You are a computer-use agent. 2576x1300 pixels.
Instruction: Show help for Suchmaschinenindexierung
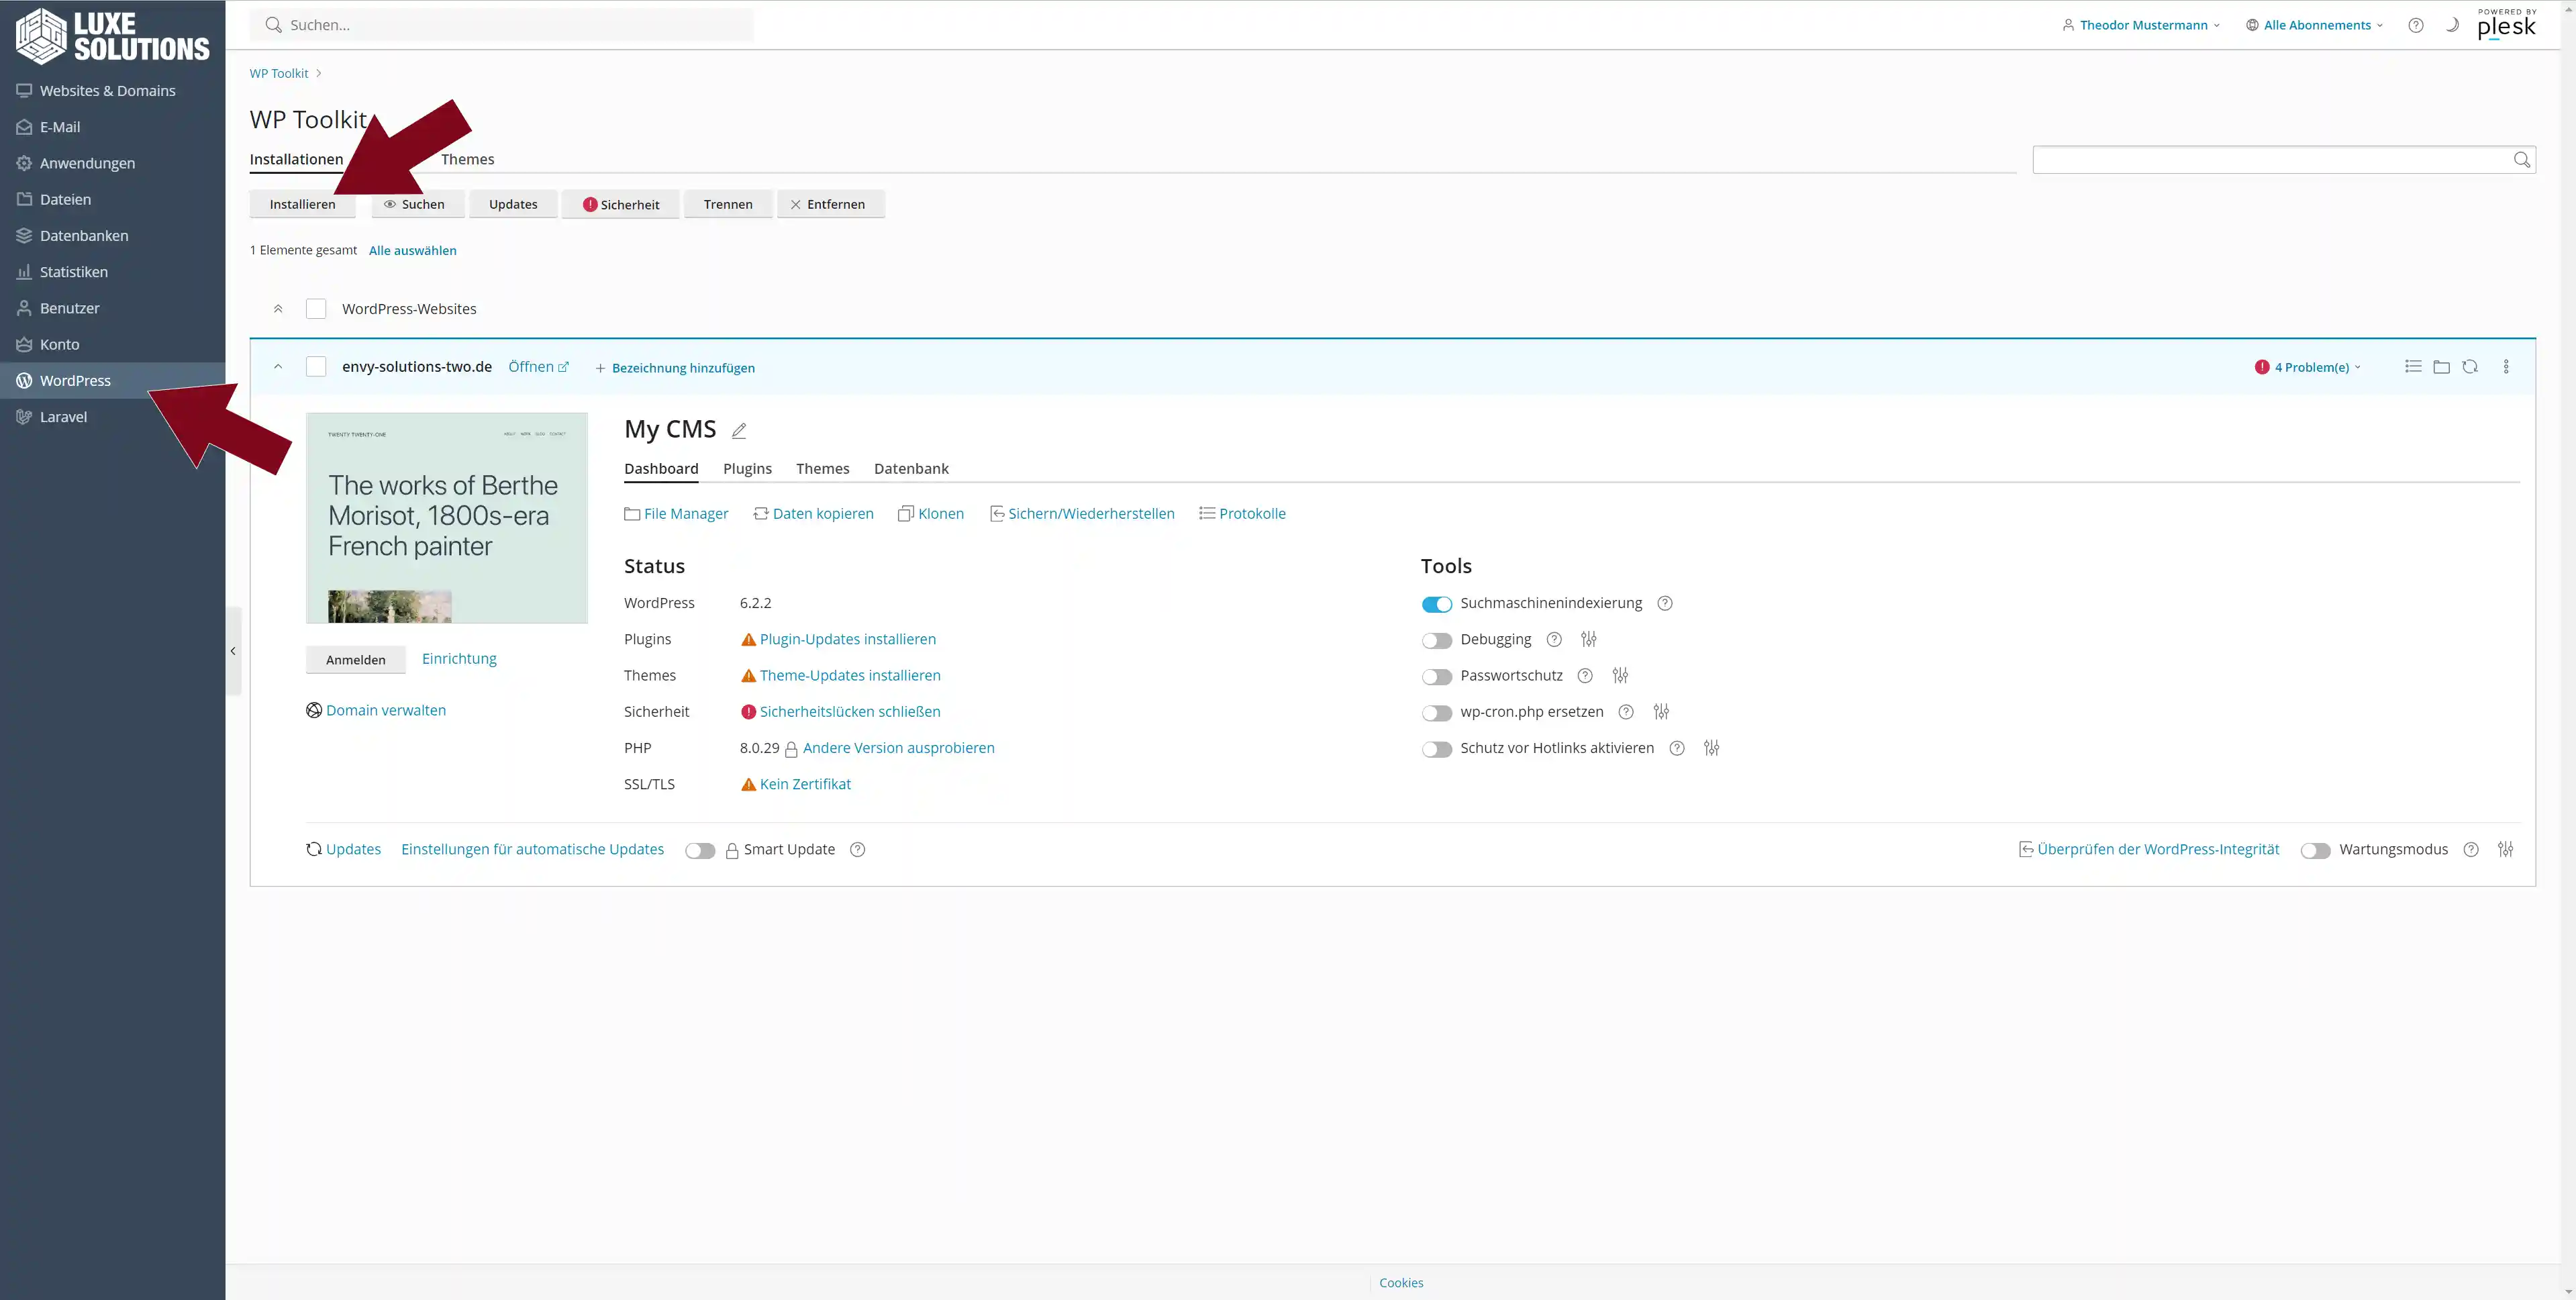point(1665,603)
